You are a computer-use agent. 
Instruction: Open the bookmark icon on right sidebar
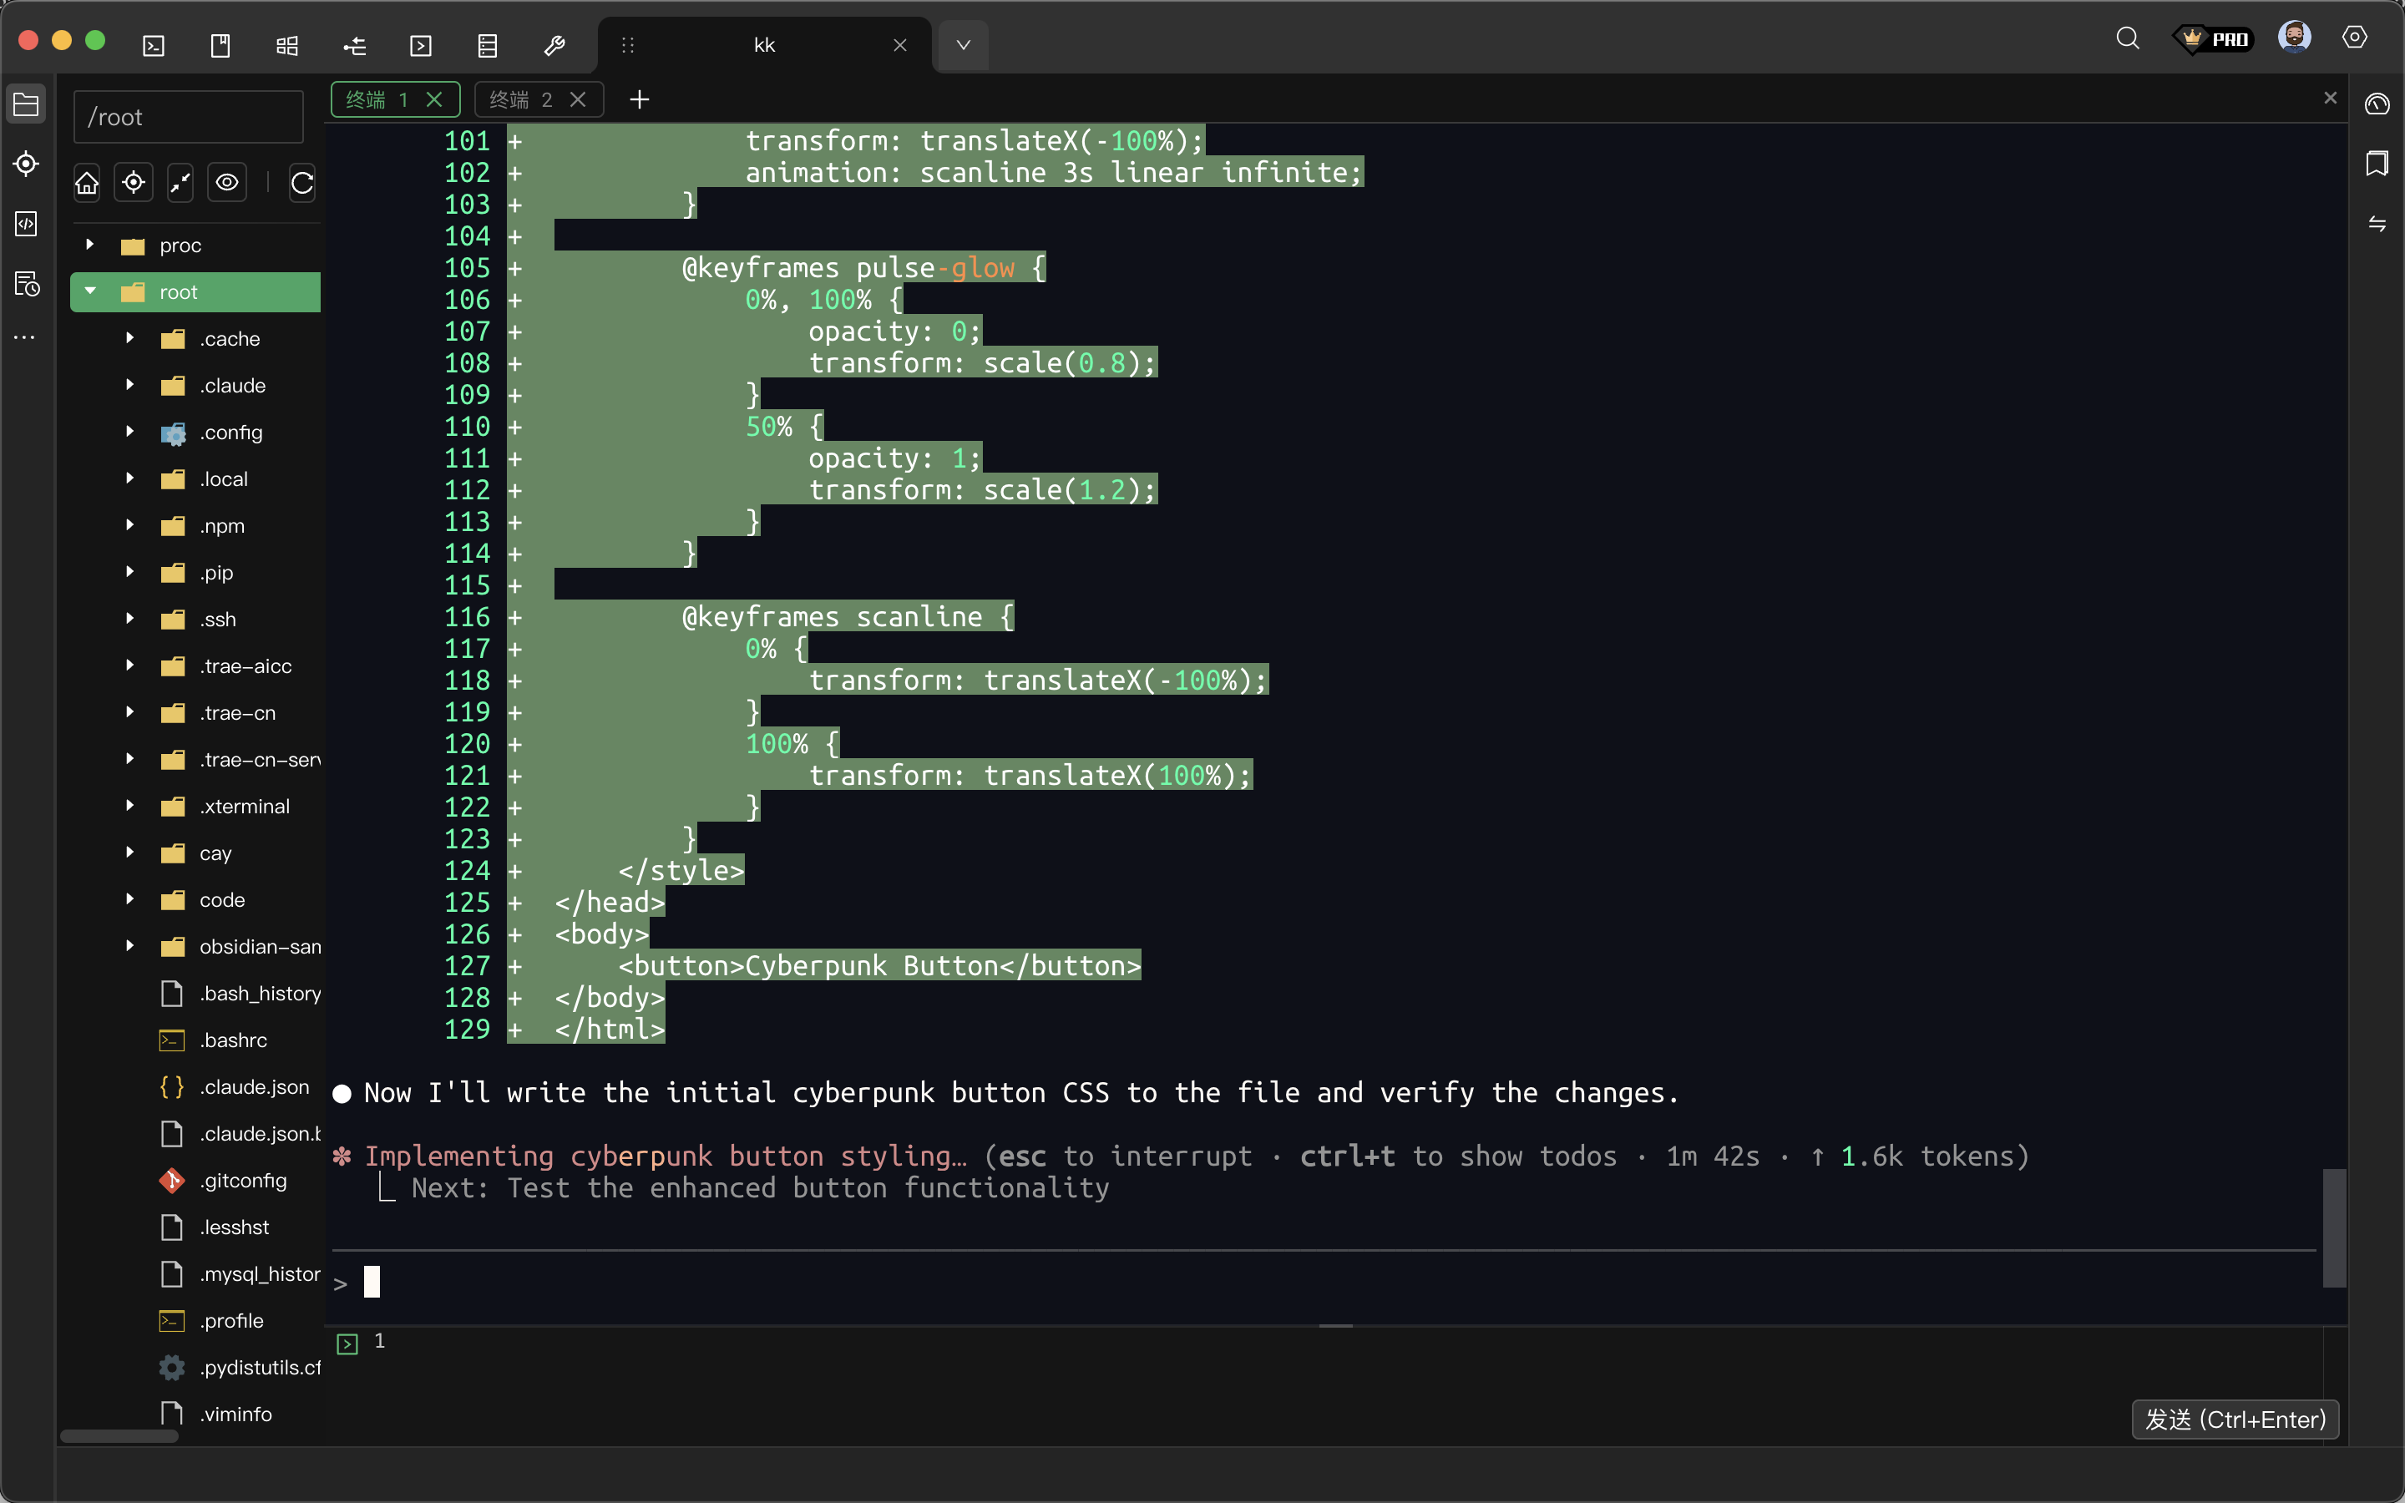pos(2376,163)
